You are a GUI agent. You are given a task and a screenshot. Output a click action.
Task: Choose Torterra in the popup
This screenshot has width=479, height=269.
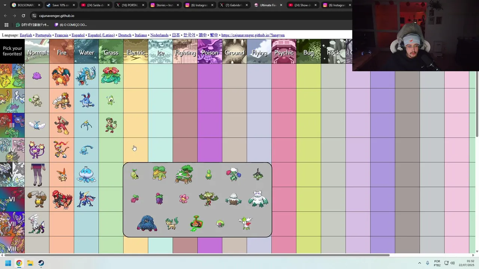(184, 174)
